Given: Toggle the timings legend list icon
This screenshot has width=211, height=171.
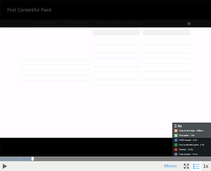Looking at the screenshot, I should click(196, 166).
